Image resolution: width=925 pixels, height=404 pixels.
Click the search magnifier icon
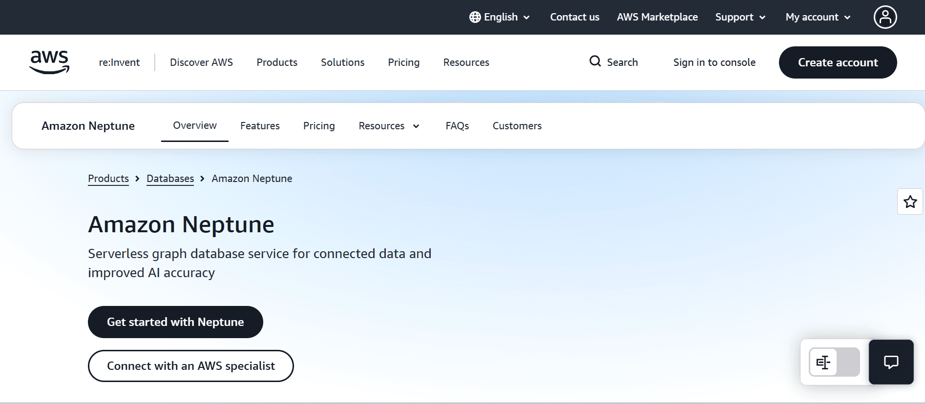[595, 61]
